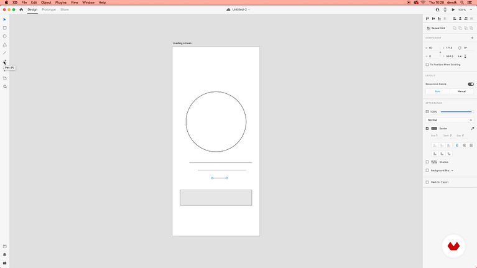
Task: Click the Border color swatch
Action: coord(434,129)
